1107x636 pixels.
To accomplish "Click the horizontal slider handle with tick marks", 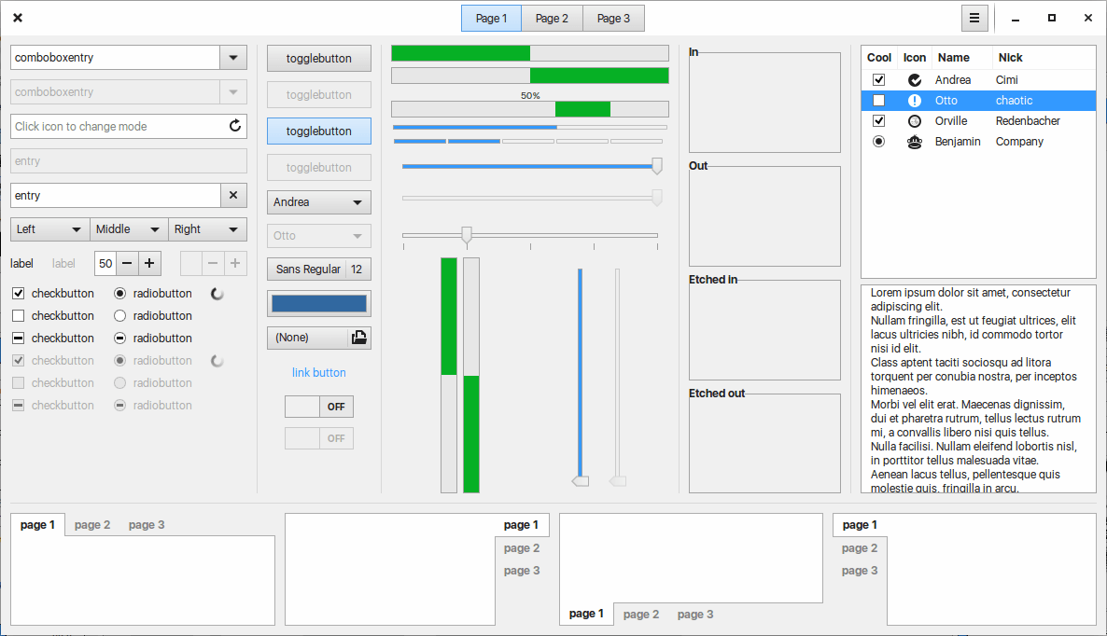I will click(467, 235).
